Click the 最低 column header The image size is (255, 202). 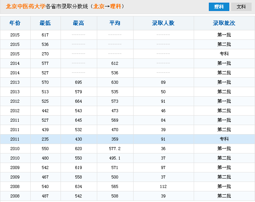(x=45, y=23)
